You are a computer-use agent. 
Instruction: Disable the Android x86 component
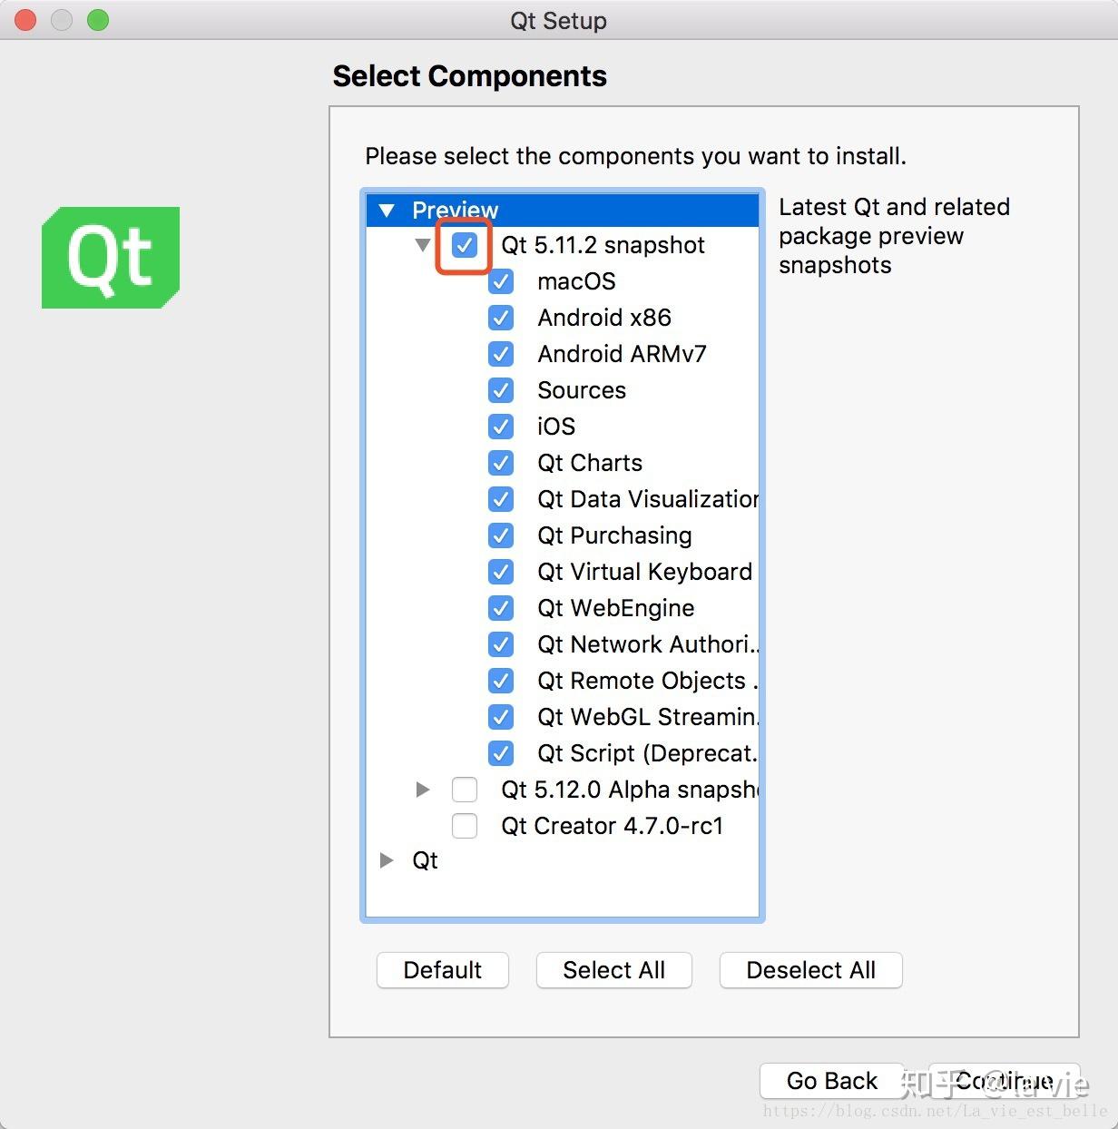click(501, 318)
